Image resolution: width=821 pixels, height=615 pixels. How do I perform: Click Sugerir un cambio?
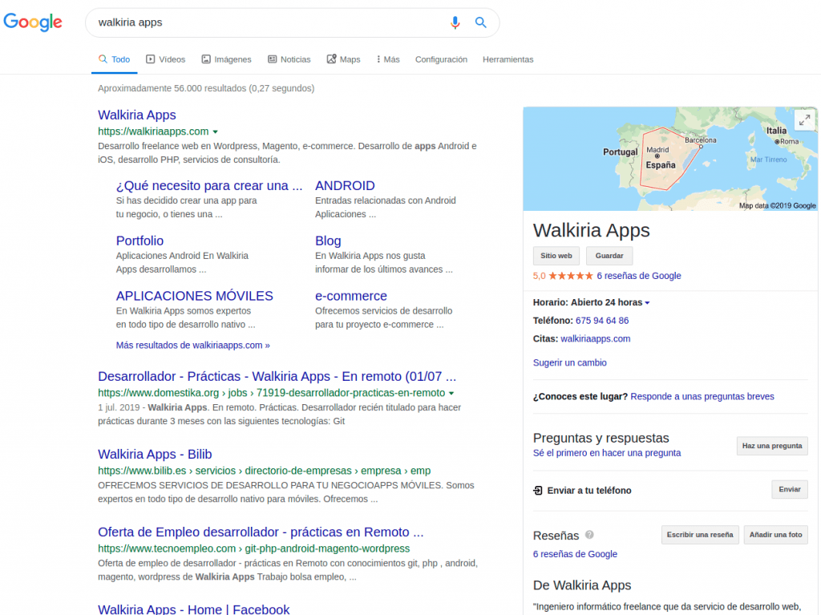tap(570, 362)
